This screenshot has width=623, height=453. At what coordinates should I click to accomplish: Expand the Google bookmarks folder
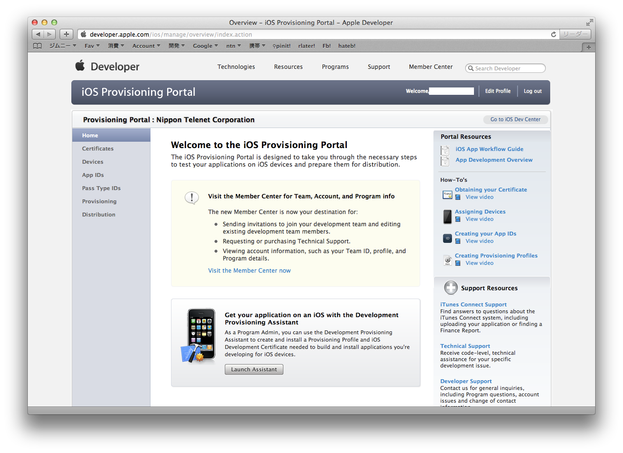click(x=206, y=46)
